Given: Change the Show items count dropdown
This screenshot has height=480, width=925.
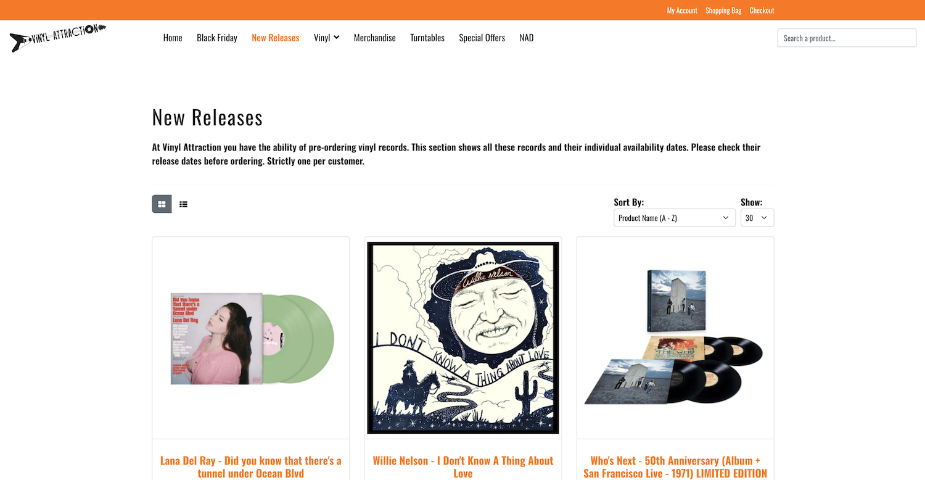Looking at the screenshot, I should [x=757, y=218].
